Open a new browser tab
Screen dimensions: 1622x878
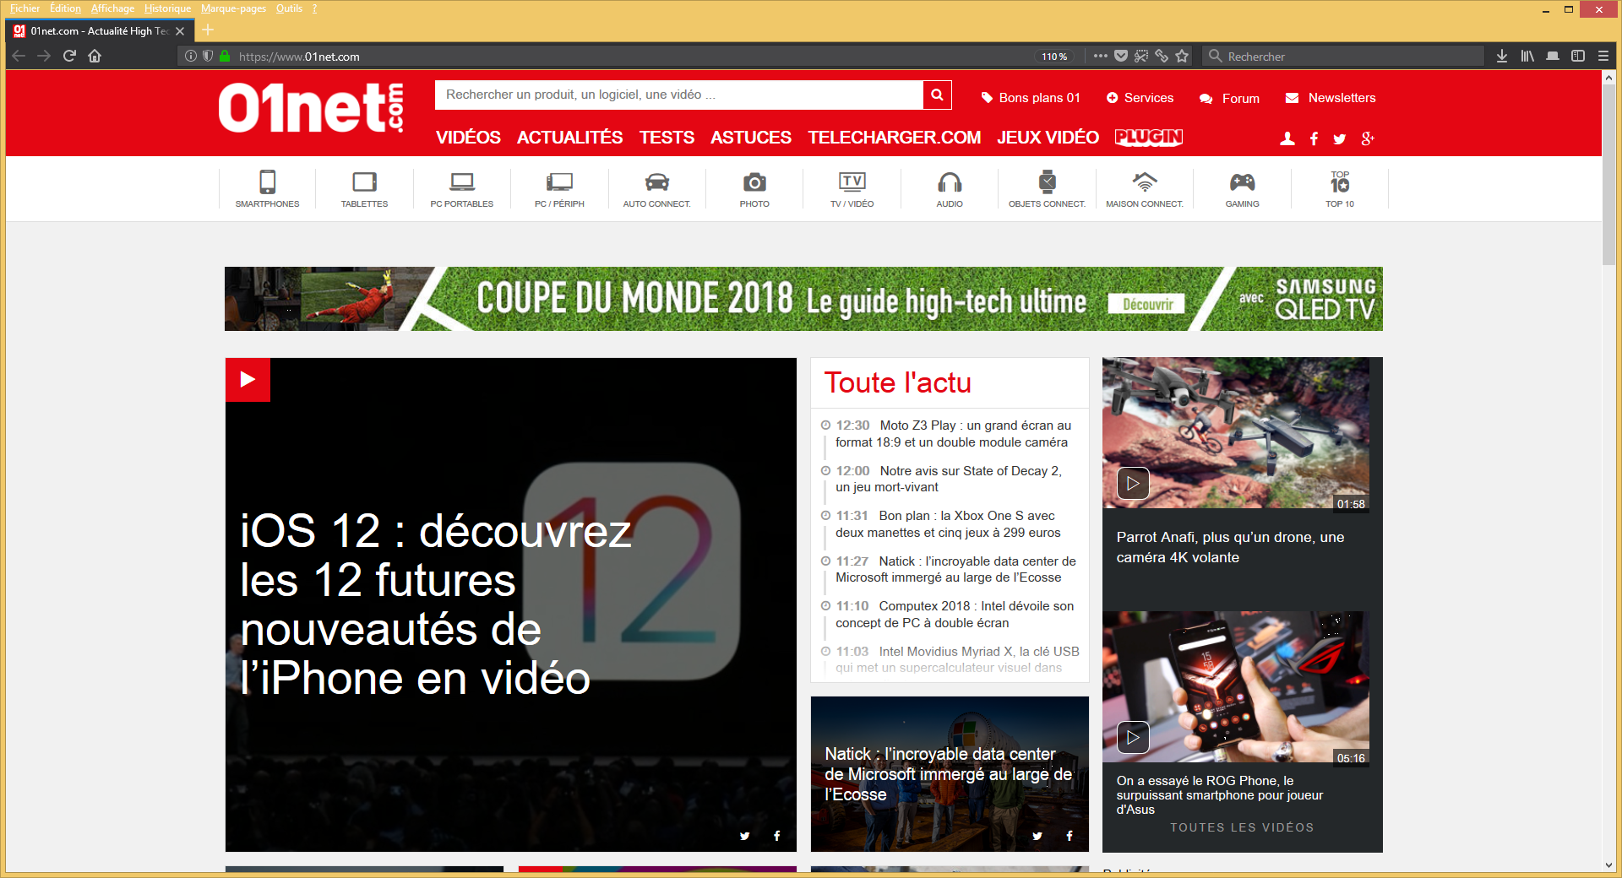pyautogui.click(x=208, y=30)
